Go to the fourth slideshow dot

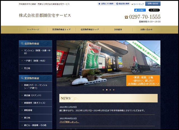(114, 90)
